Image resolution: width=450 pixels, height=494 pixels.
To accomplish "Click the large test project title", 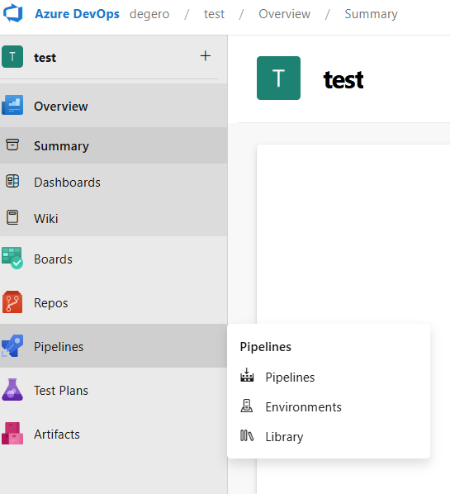I will pyautogui.click(x=343, y=79).
